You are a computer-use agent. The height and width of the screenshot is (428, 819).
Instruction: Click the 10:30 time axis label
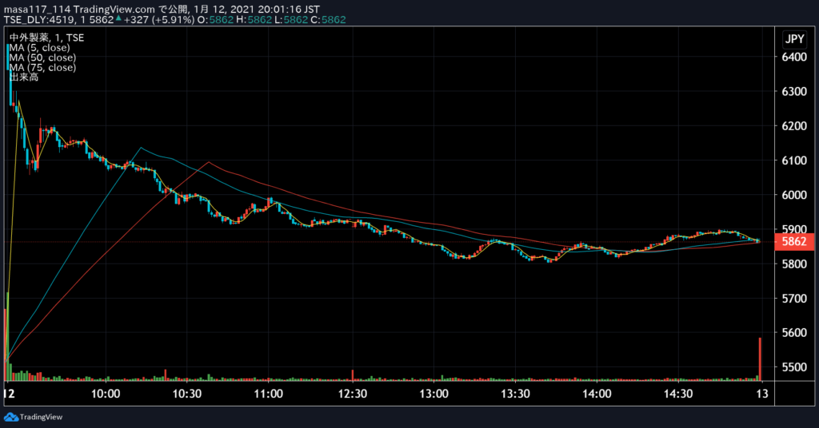tap(187, 394)
